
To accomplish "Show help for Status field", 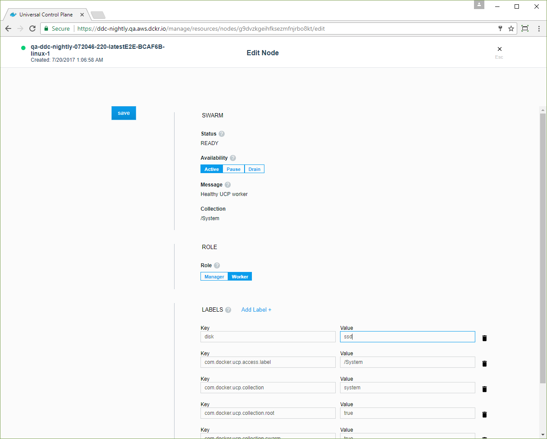I will click(222, 134).
